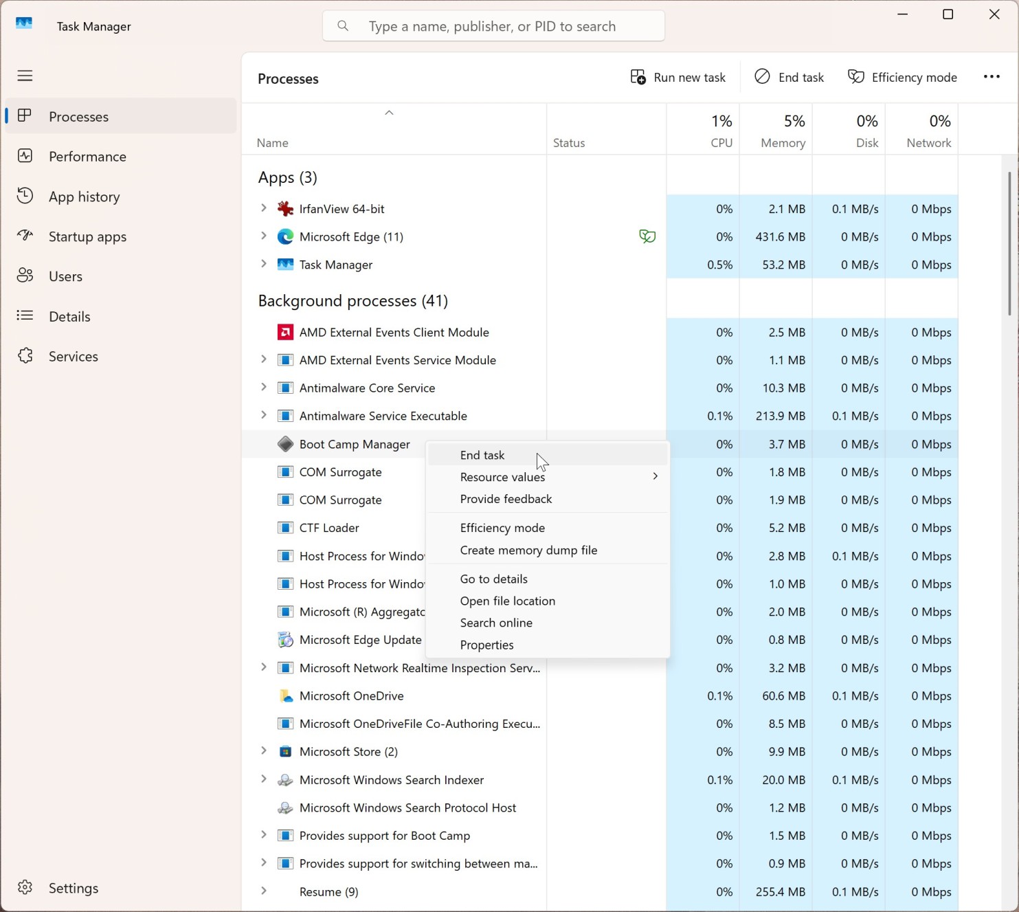Expand the Task Manager process row
The width and height of the screenshot is (1019, 912).
263,264
